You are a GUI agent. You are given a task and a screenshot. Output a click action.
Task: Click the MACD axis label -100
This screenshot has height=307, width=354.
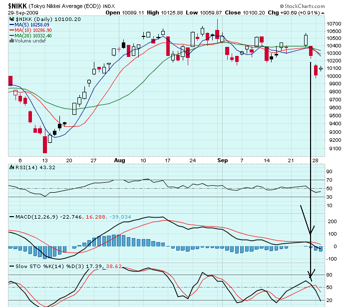(x=331, y=259)
